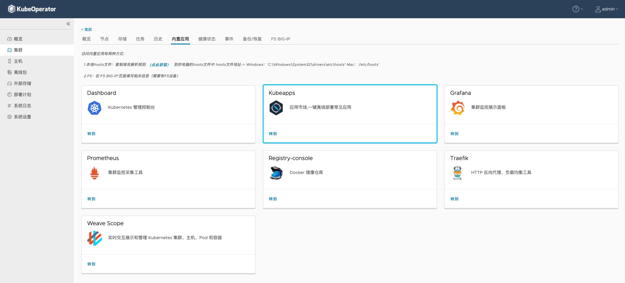Click the 离线包 sidebar package icon
The width and height of the screenshot is (625, 283).
coord(10,72)
